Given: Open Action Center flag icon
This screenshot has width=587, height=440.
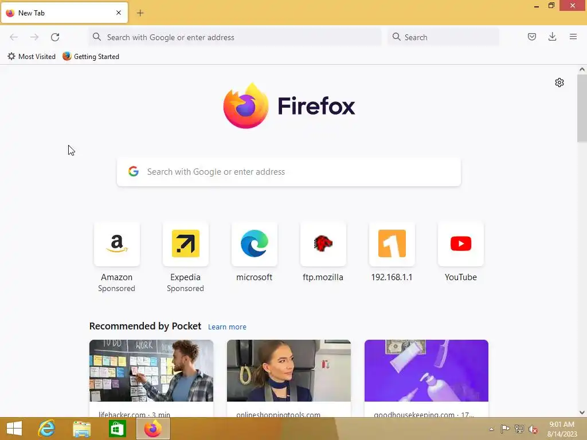Looking at the screenshot, I should (505, 429).
